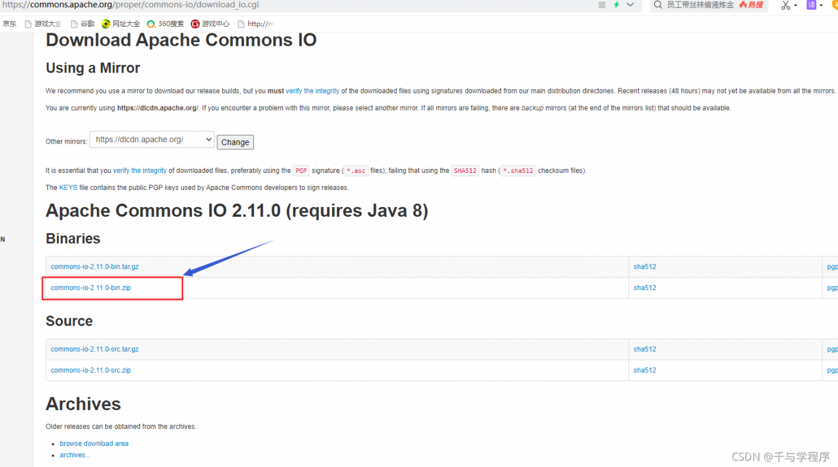Image resolution: width=838 pixels, height=467 pixels.
Task: Open the 360搜索 bookmark
Action: pos(166,24)
